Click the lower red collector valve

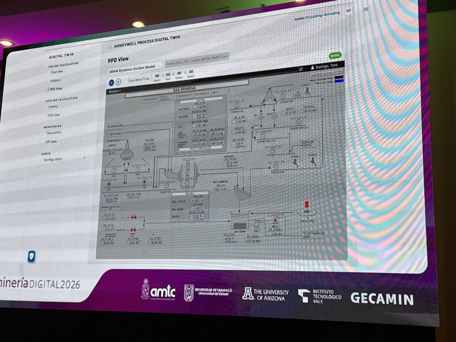click(133, 230)
